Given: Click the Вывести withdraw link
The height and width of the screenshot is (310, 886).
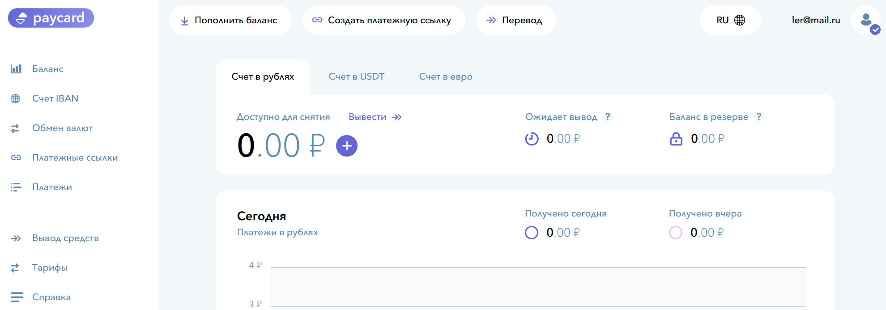Looking at the screenshot, I should [375, 117].
